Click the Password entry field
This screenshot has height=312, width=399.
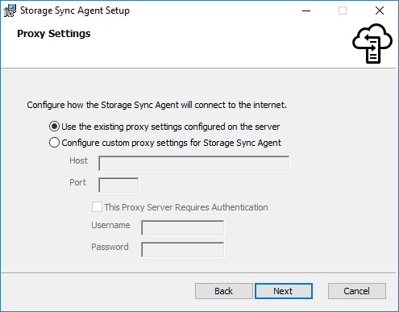pyautogui.click(x=182, y=250)
